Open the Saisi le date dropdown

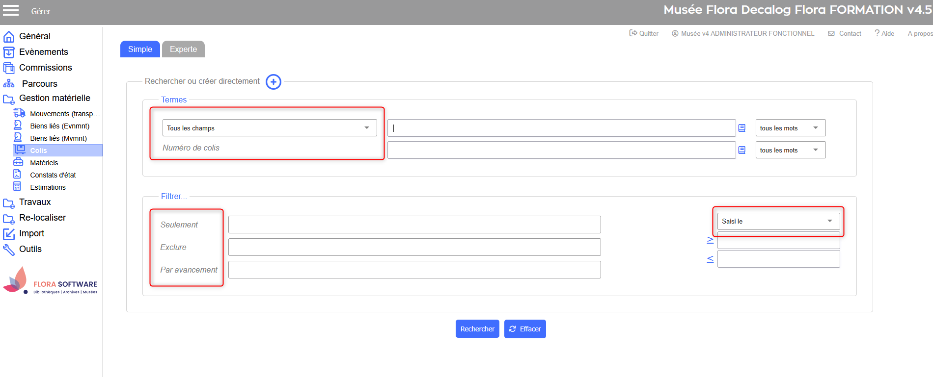(778, 221)
